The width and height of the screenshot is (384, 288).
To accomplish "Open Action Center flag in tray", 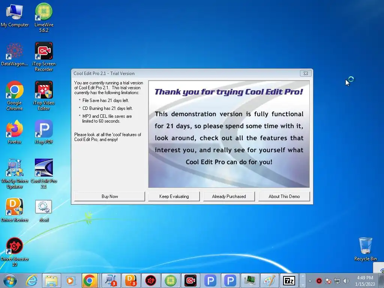I will (328, 281).
